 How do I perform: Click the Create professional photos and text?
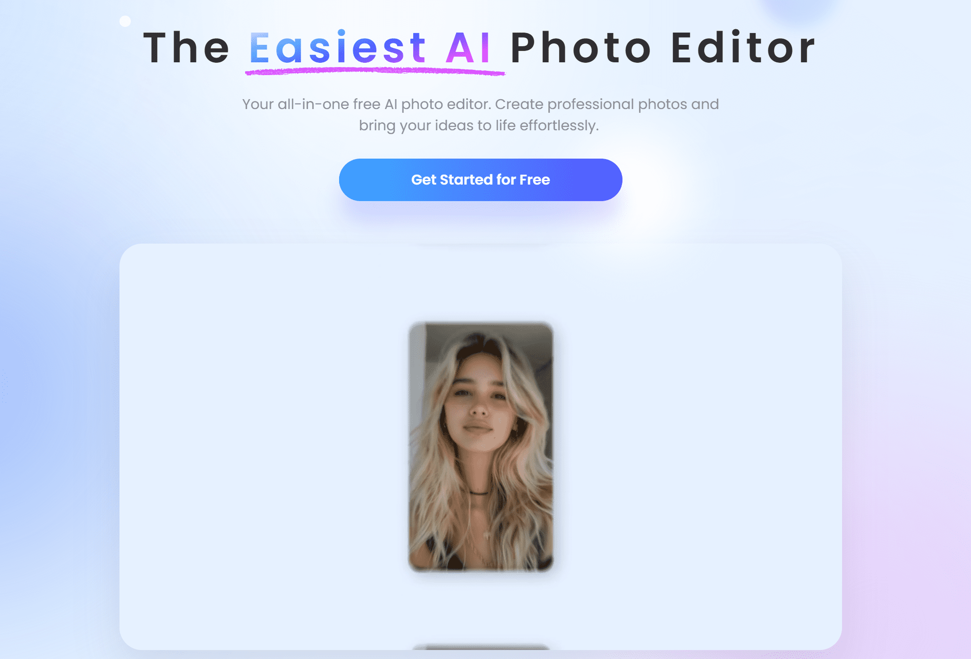click(607, 104)
